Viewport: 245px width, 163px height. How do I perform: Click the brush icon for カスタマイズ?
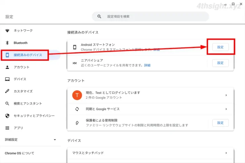tap(7, 91)
